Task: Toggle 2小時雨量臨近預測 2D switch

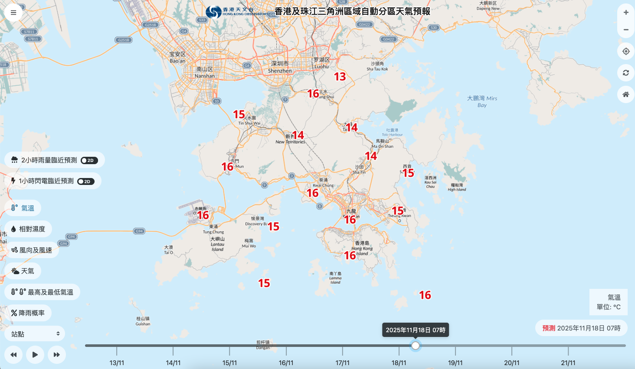Action: [x=89, y=160]
